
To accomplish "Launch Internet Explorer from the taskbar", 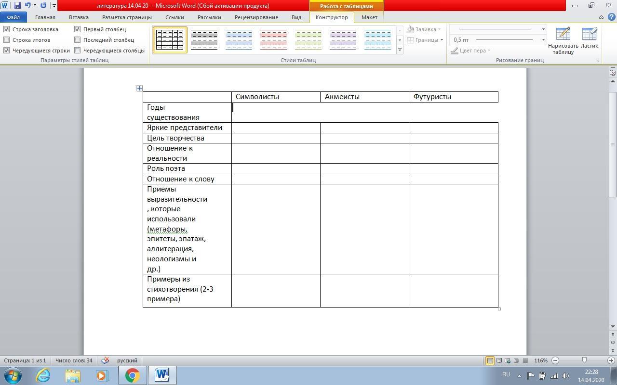I will click(43, 375).
